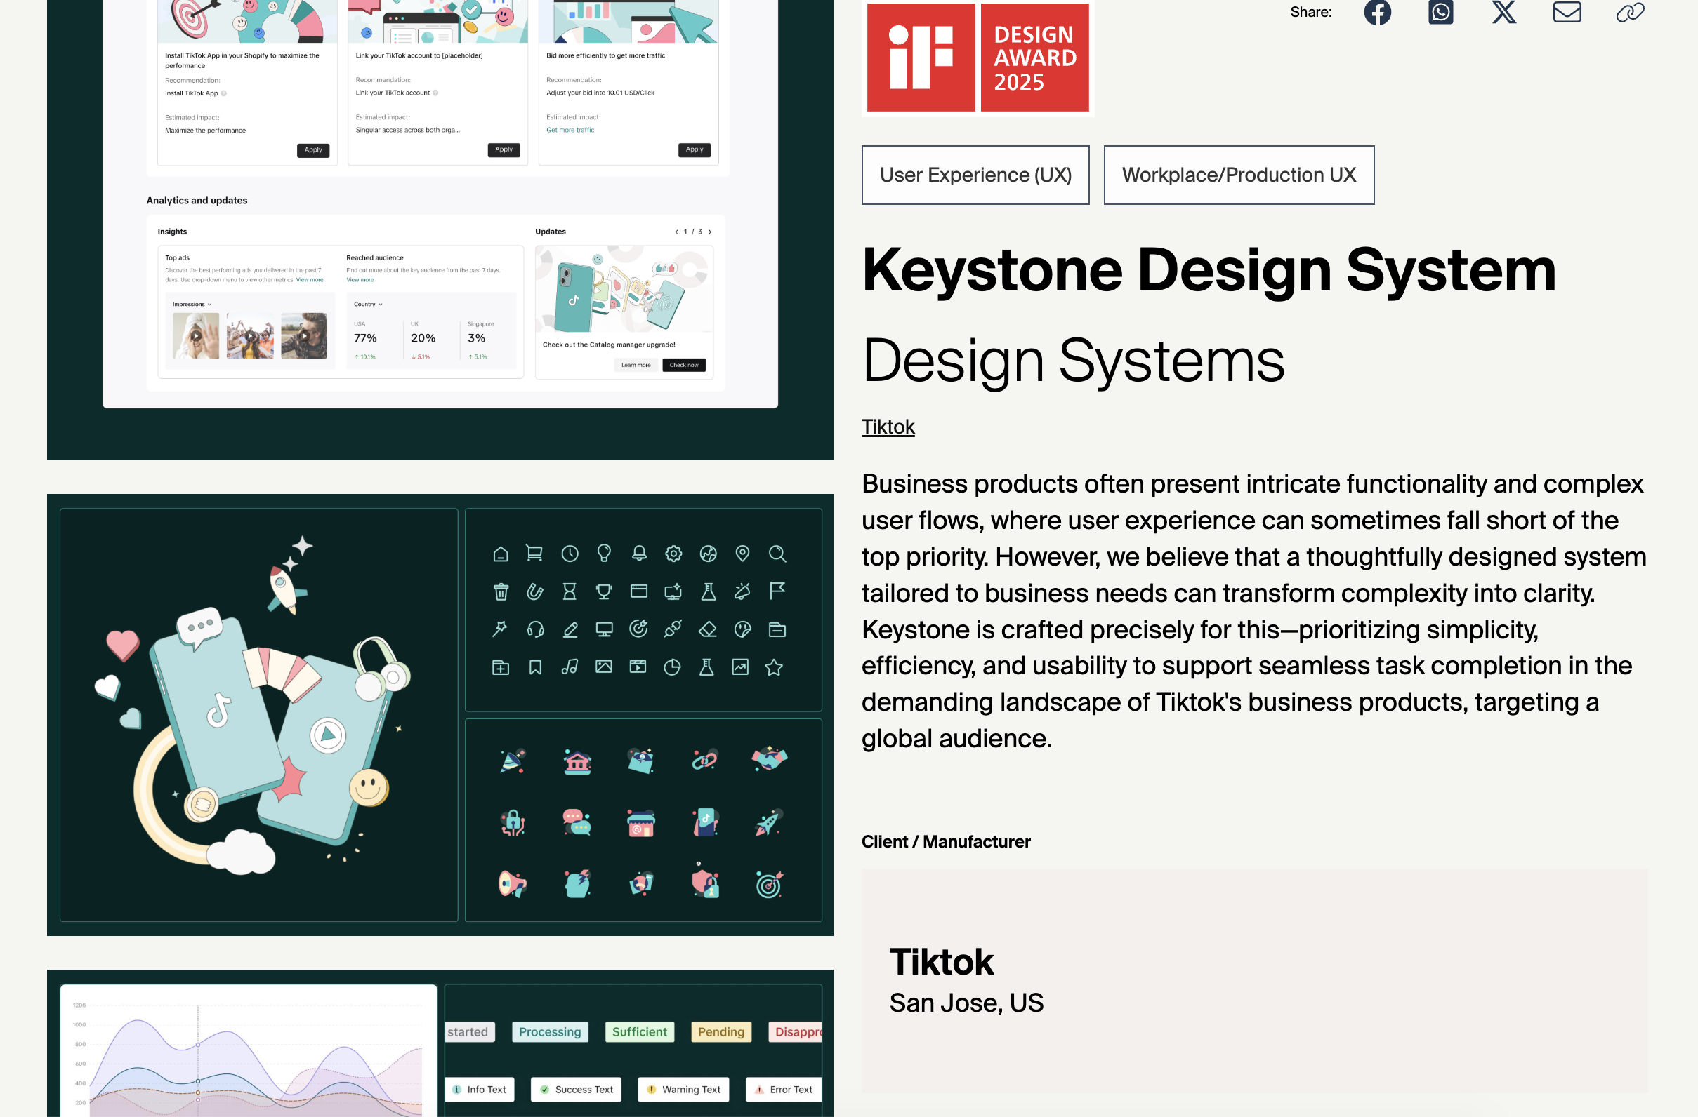
Task: Click the chat bubbles illustration icon
Action: click(x=577, y=822)
